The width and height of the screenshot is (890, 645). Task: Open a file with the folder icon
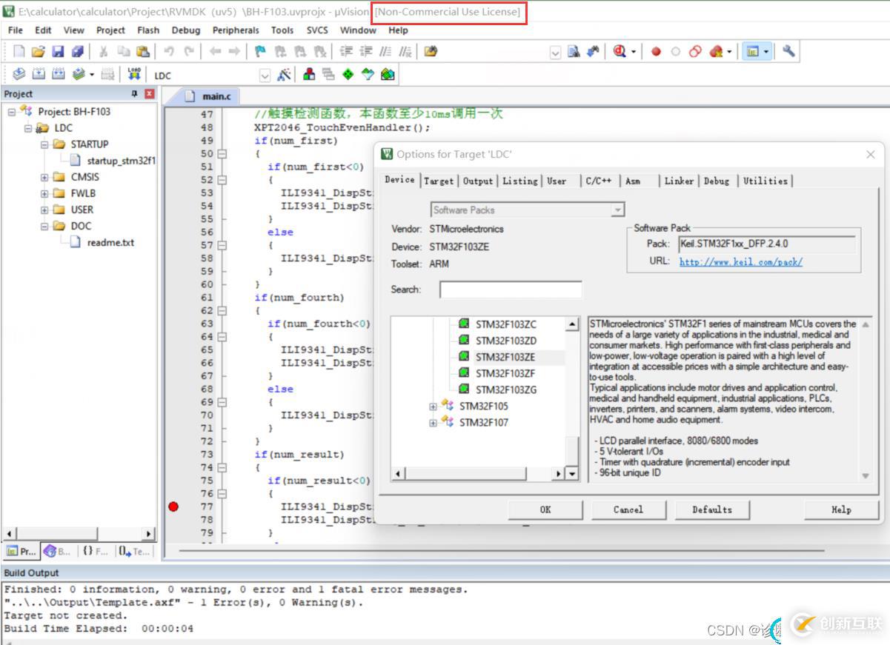(39, 51)
